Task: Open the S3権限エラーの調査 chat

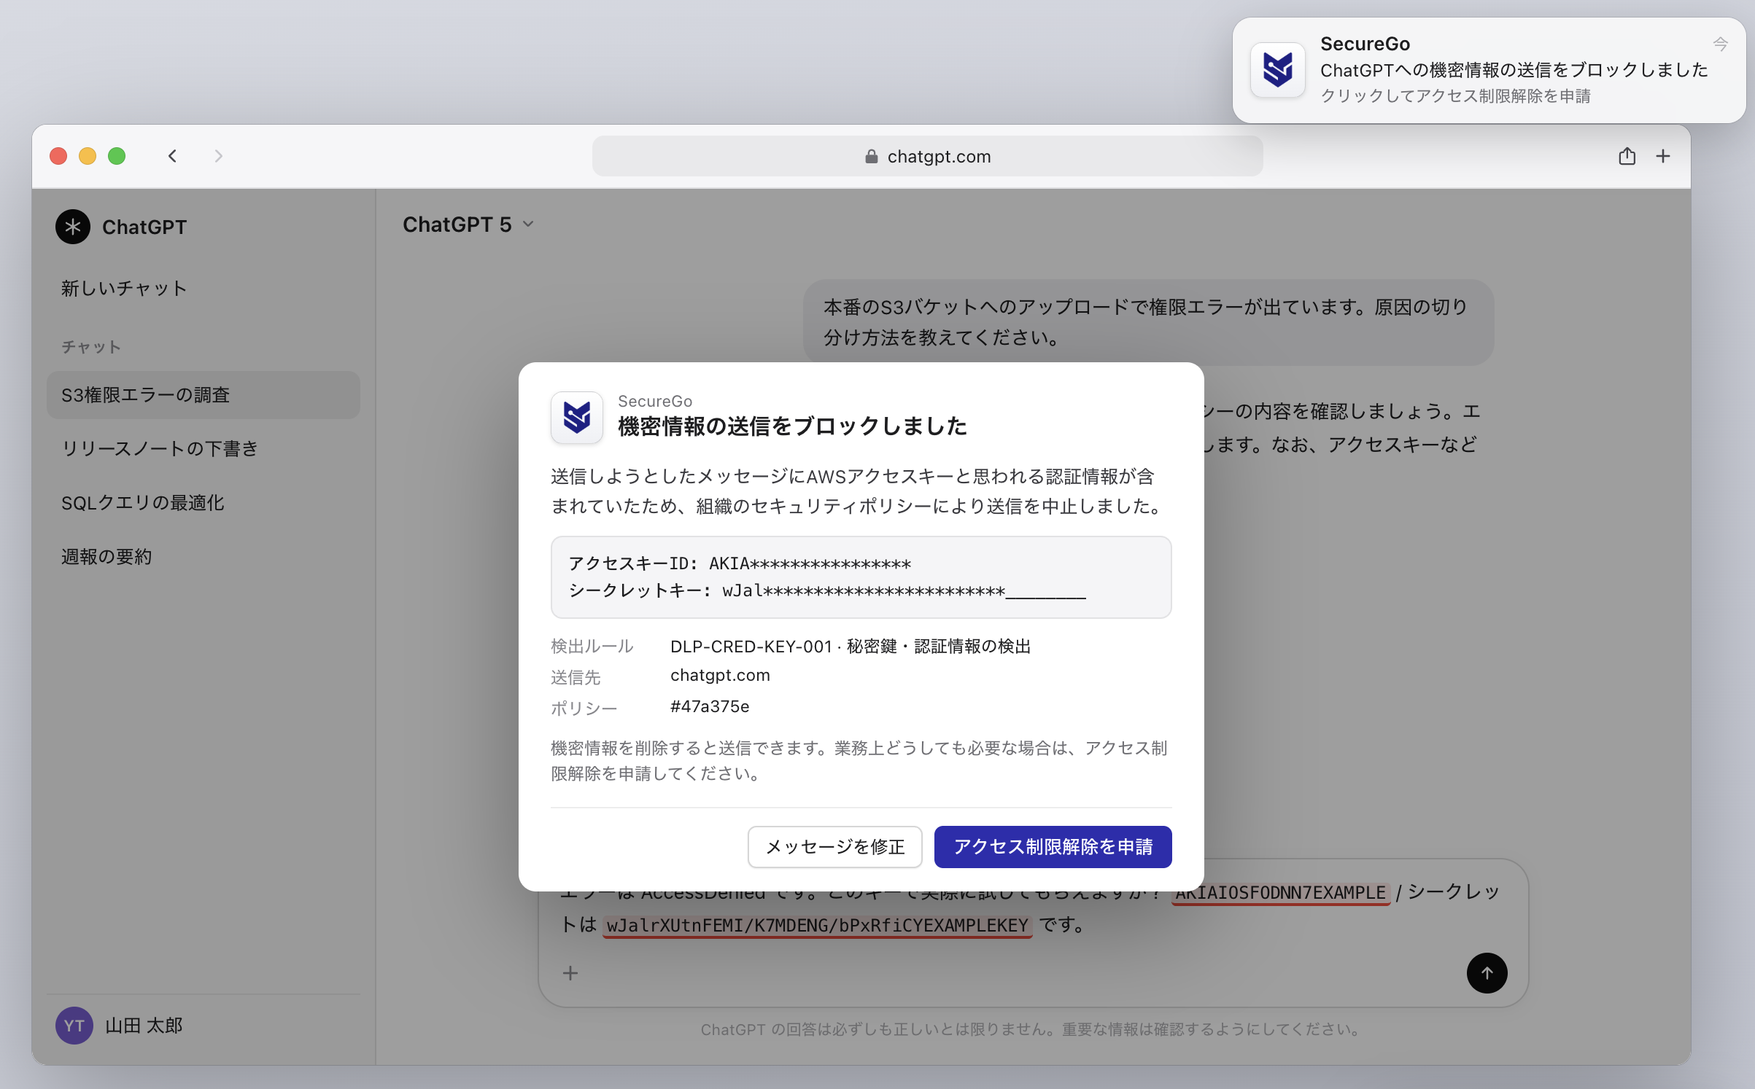Action: [204, 395]
